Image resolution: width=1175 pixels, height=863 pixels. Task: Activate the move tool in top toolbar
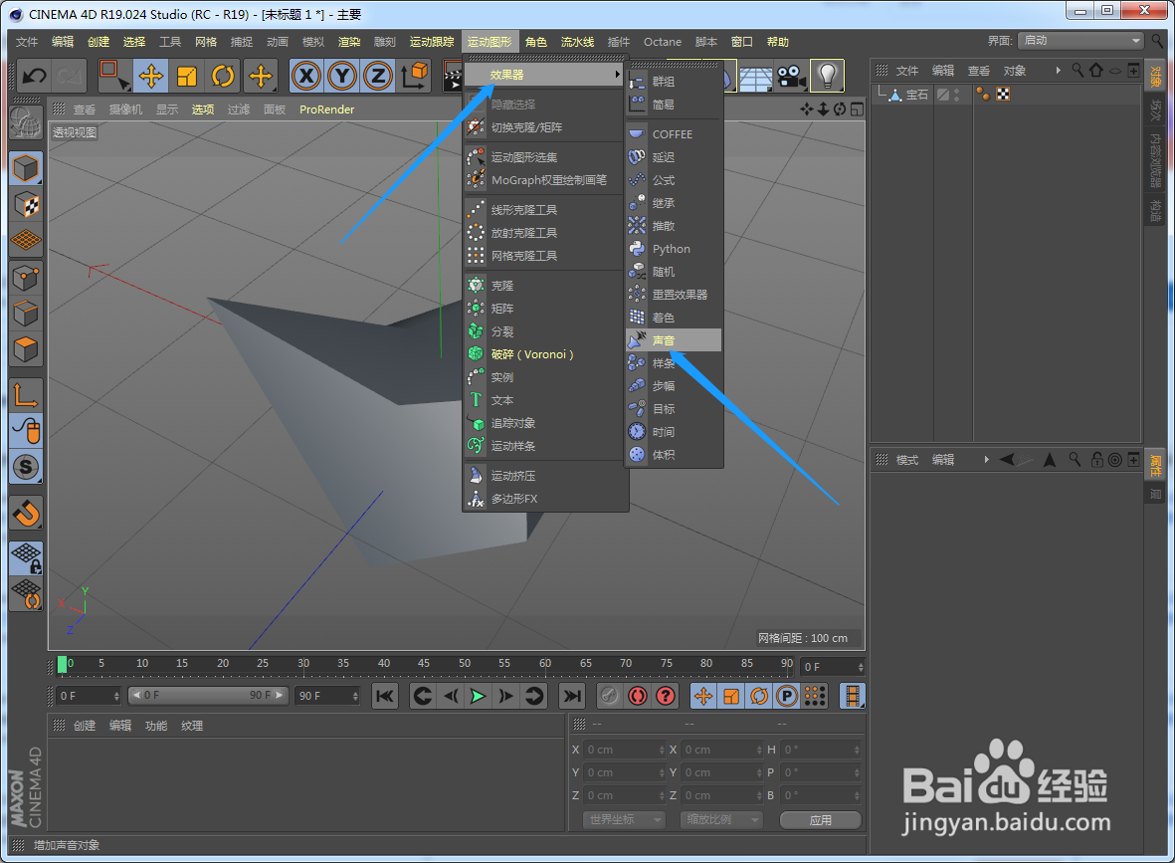click(150, 76)
